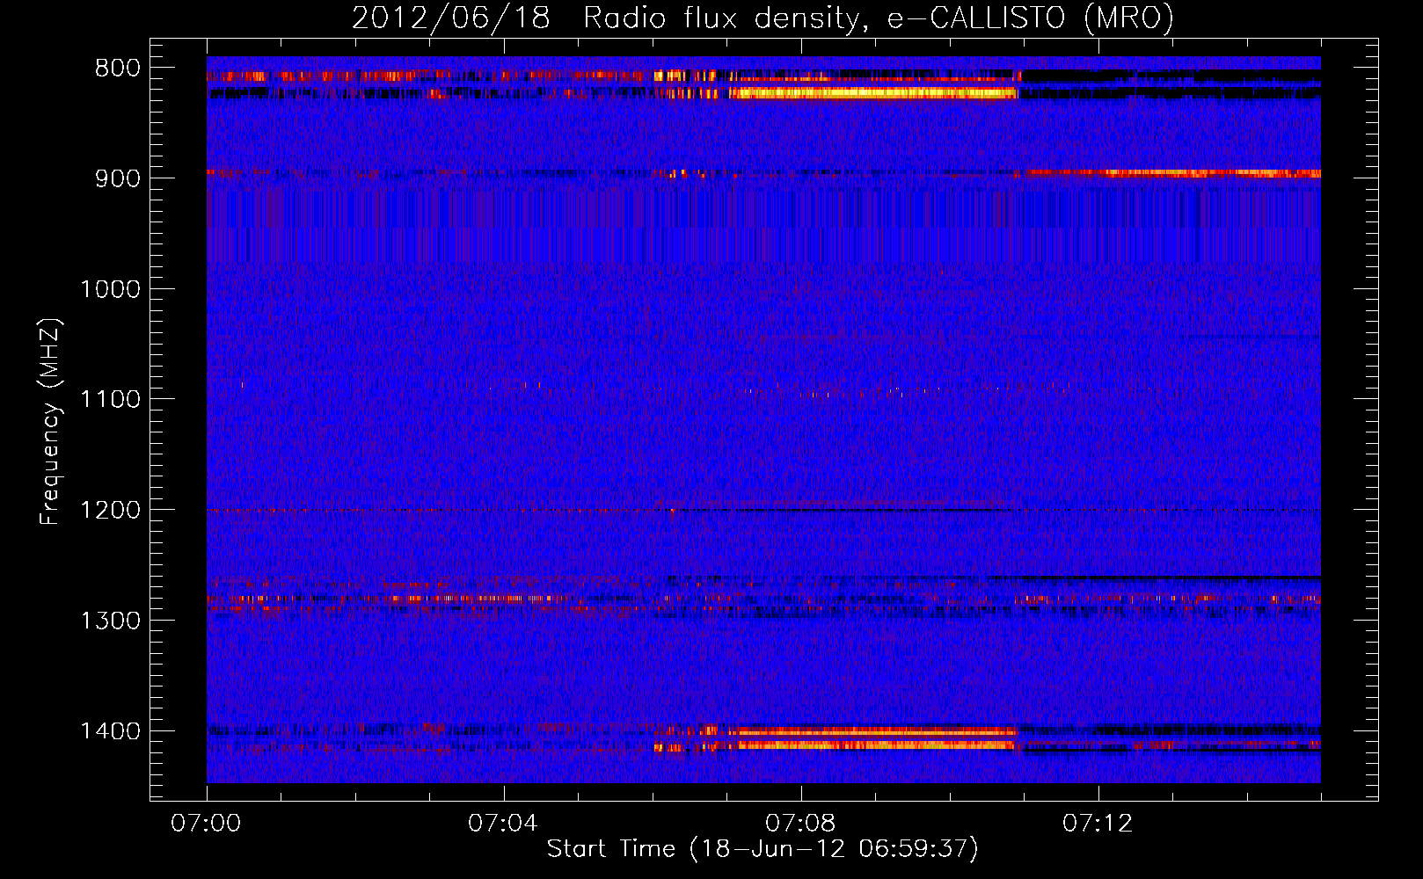The width and height of the screenshot is (1423, 879).
Task: Click the x-axis label 'Start Time (18-Jun-12 06:59:37)'
Action: coord(763,849)
